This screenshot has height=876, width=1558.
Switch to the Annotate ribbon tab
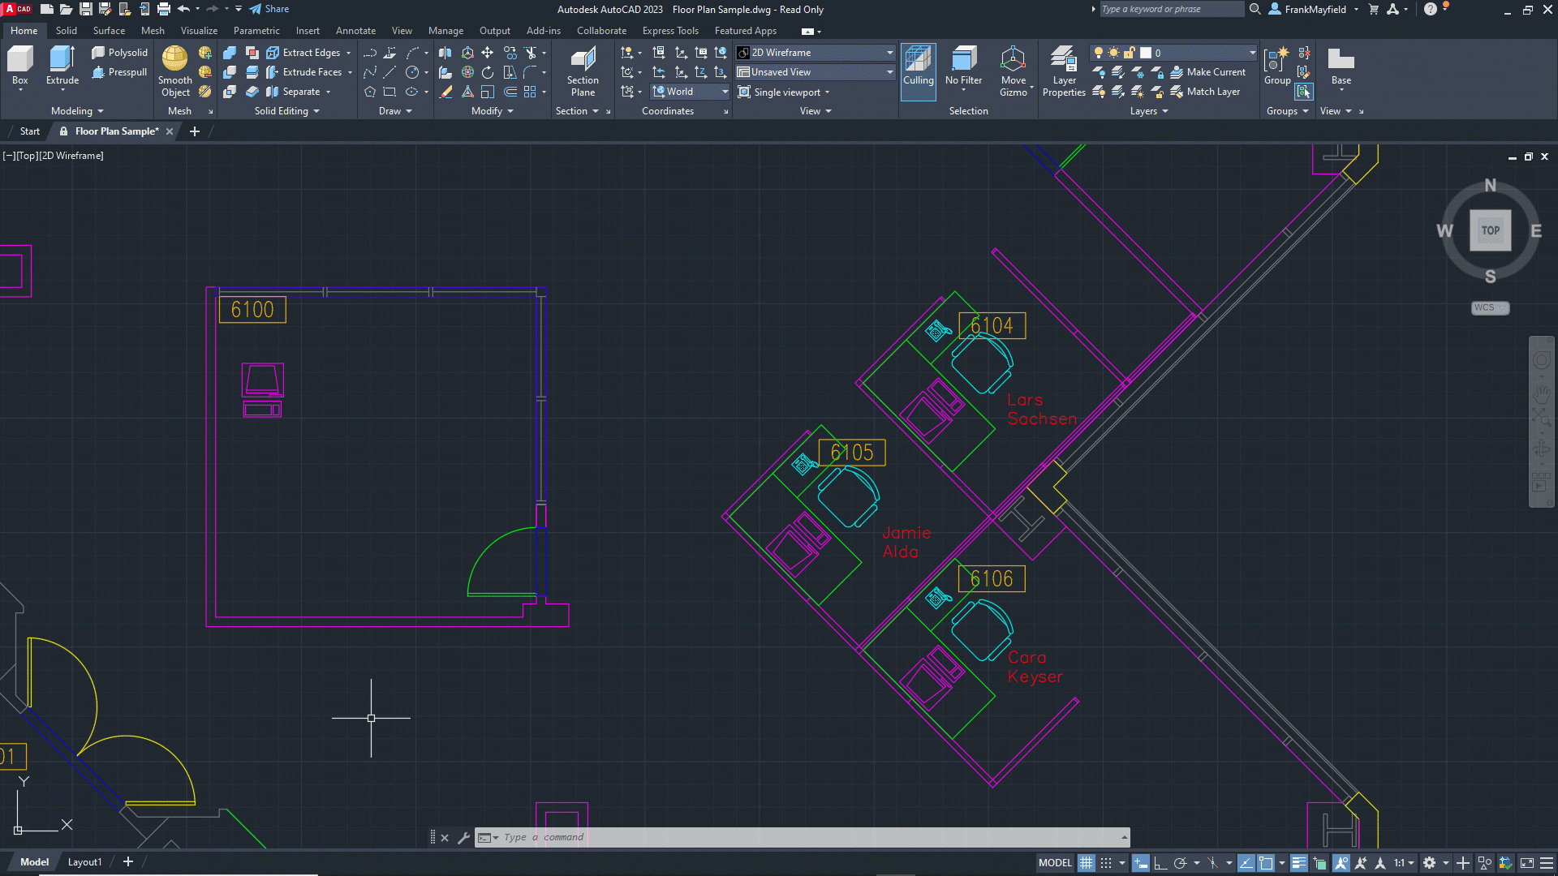click(x=355, y=31)
